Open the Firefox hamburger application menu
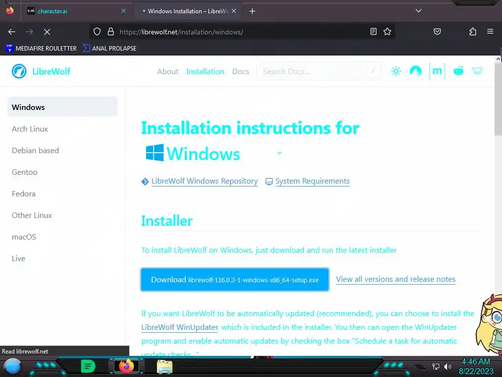502x377 pixels. [x=490, y=31]
